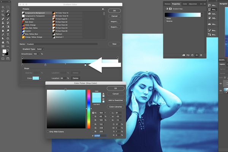
Task: Switch to the History tab
Action: (167, 4)
